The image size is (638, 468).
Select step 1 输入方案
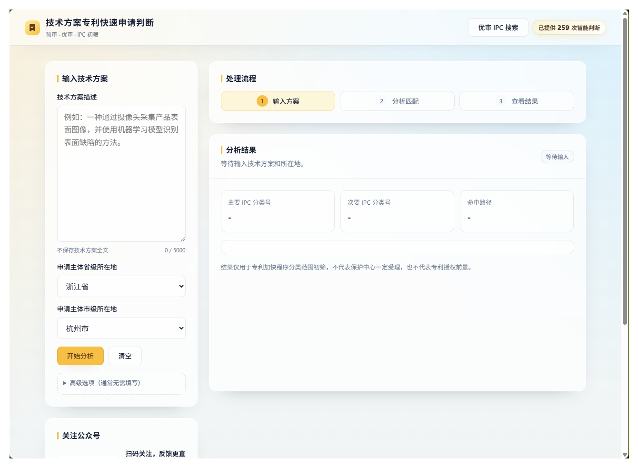(278, 101)
